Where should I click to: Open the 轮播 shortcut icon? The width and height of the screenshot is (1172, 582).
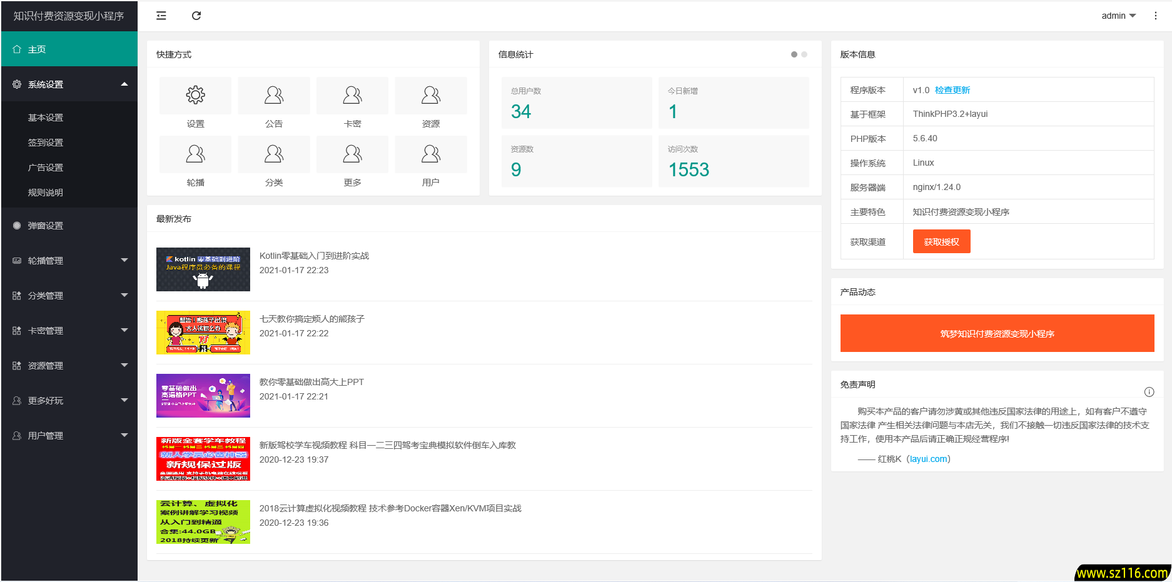(195, 154)
